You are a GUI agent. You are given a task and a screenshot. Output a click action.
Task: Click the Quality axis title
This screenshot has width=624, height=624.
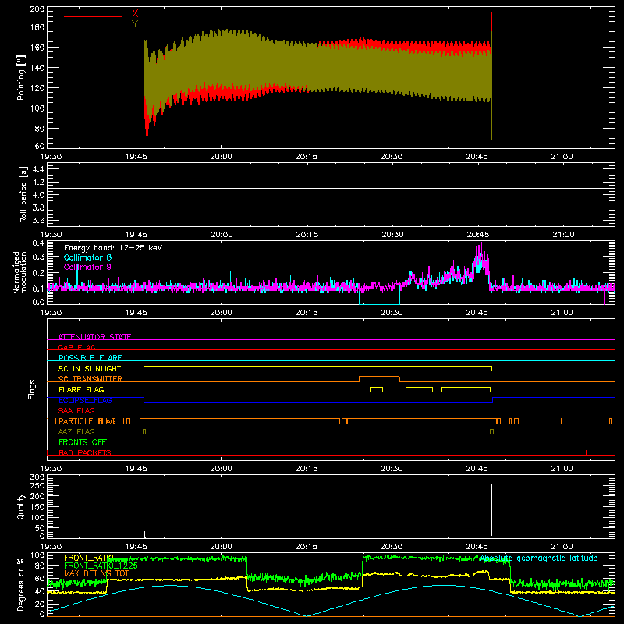(21, 506)
